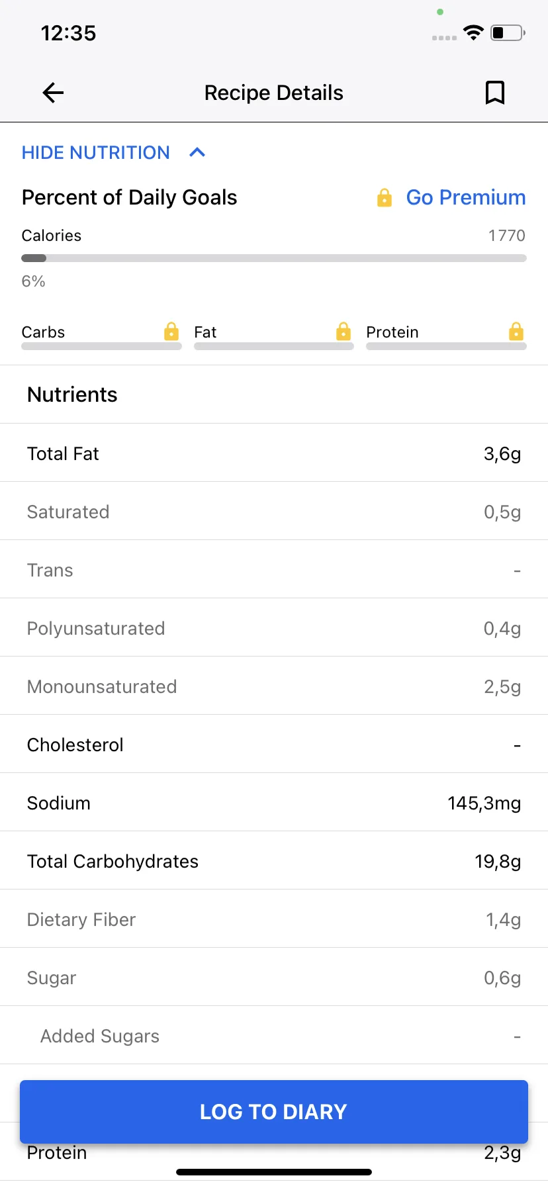Select the Dietary Fiber row

point(274,919)
